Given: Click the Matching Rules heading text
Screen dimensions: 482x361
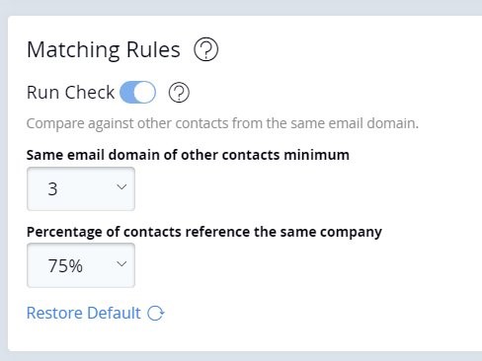Looking at the screenshot, I should coord(104,50).
